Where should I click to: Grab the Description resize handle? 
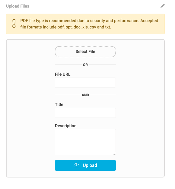tap(114, 153)
